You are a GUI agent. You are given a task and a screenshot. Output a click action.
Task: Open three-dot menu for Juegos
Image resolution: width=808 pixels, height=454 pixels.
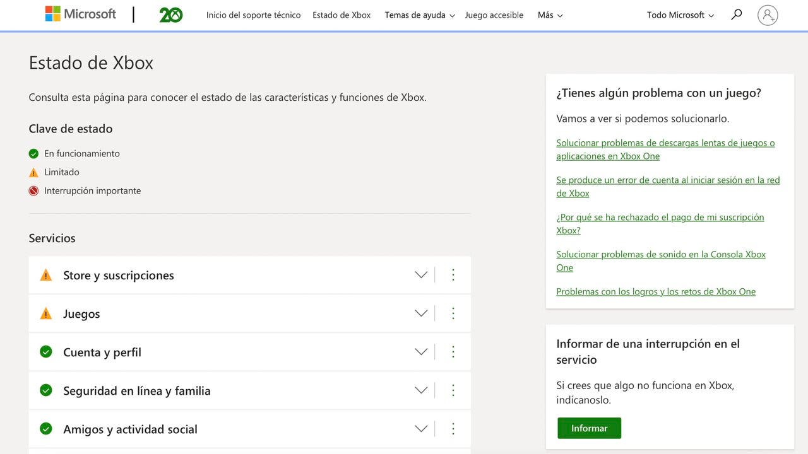point(453,313)
